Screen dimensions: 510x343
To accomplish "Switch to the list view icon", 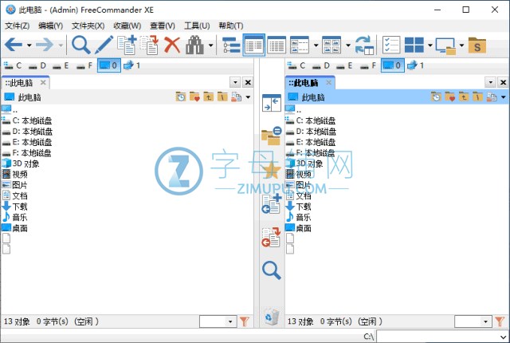I will [254, 45].
